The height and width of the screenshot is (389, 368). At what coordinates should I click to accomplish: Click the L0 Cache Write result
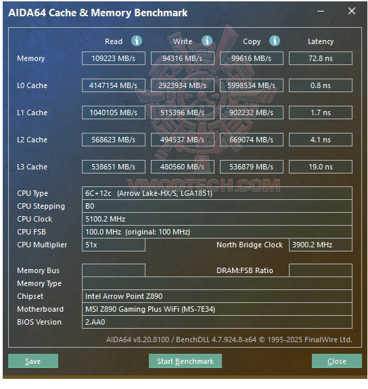(183, 85)
